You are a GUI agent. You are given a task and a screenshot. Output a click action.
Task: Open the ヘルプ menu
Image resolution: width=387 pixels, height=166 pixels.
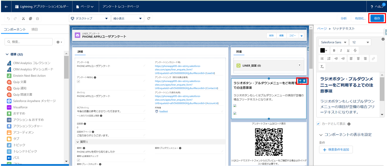click(x=377, y=7)
